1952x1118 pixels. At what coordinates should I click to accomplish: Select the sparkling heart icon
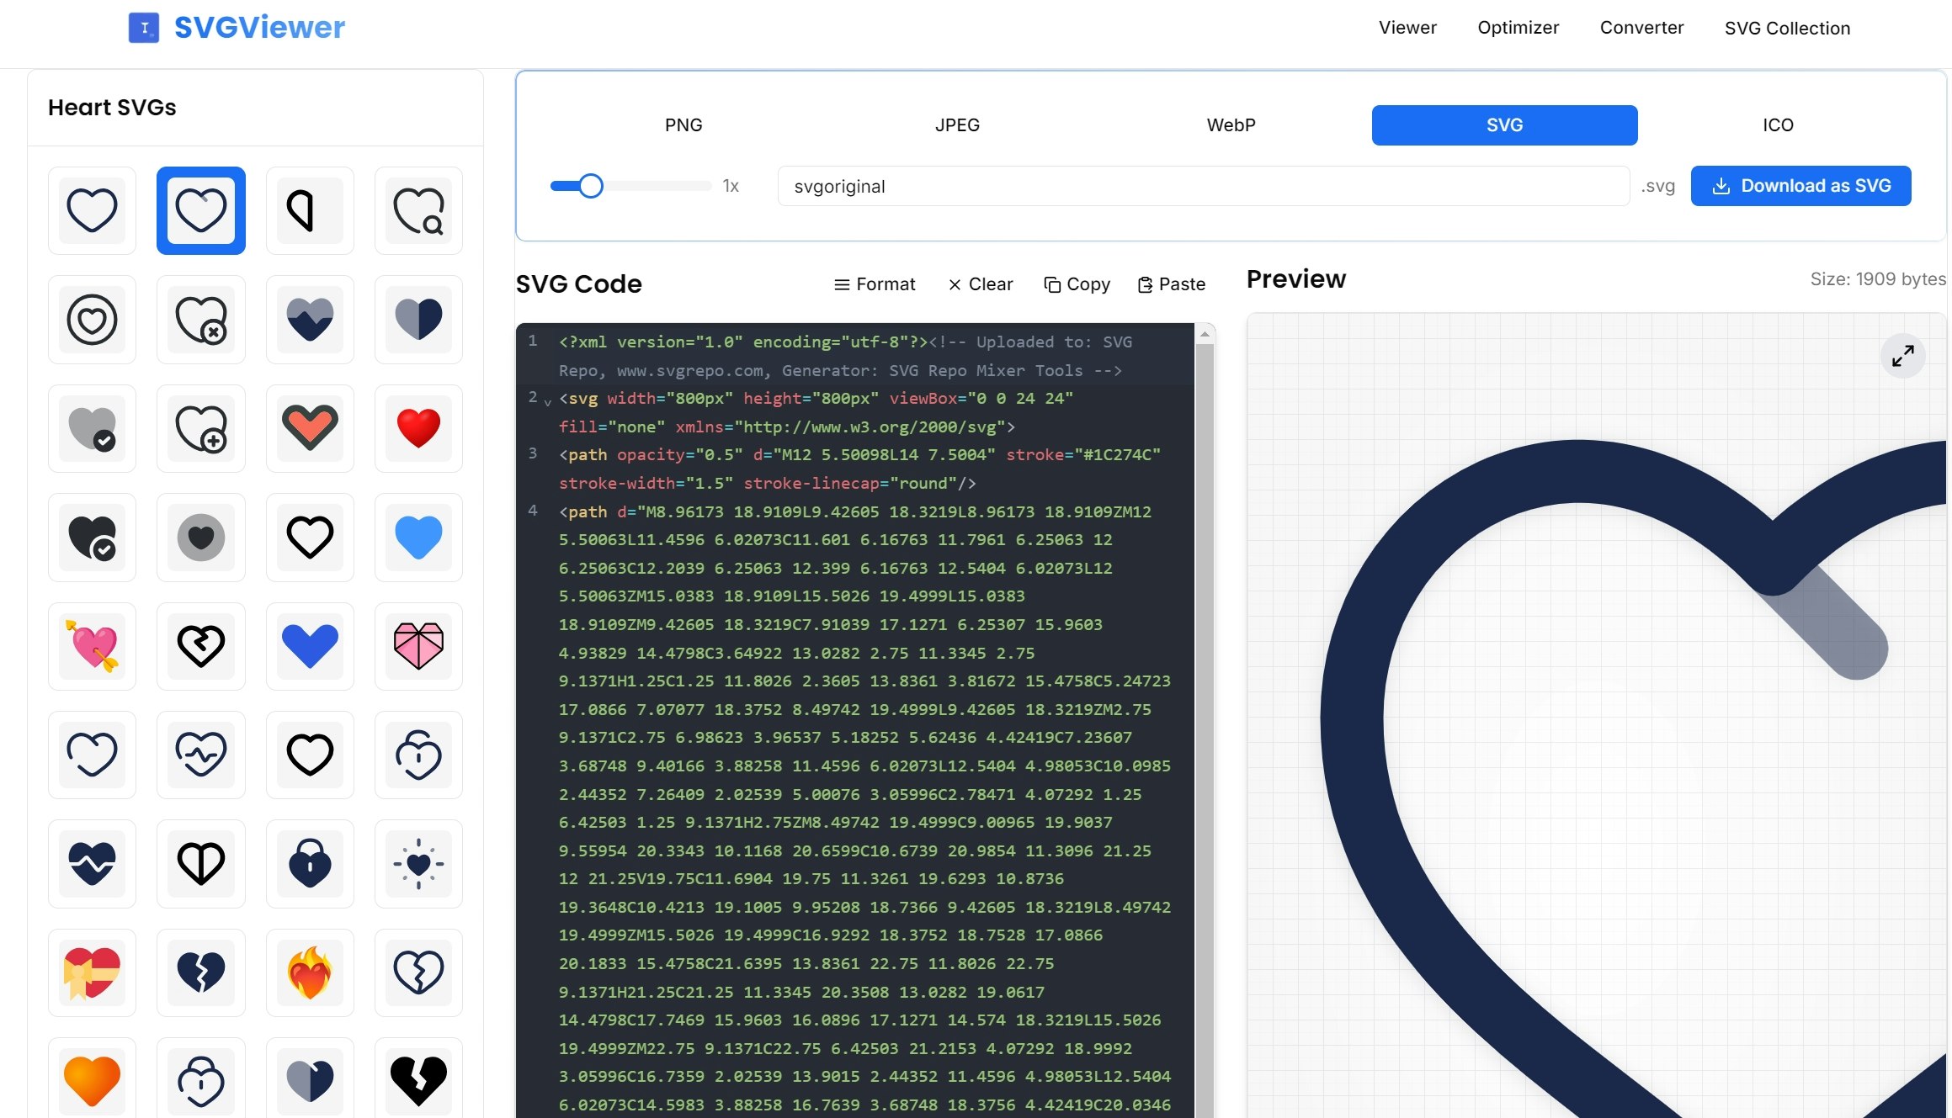point(418,864)
